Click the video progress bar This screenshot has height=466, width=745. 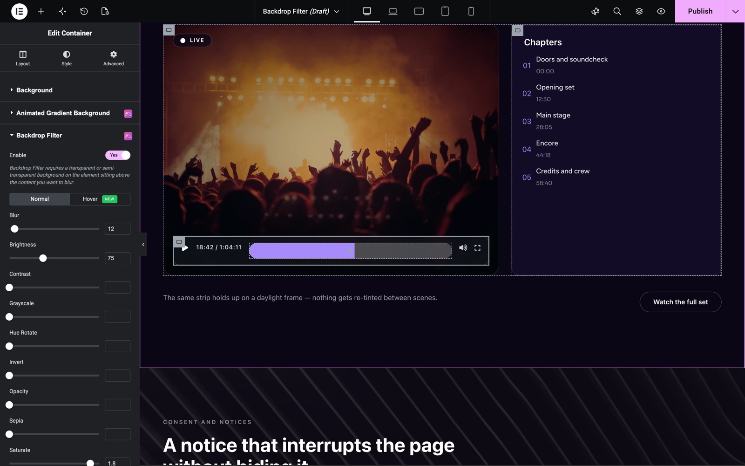[351, 251]
